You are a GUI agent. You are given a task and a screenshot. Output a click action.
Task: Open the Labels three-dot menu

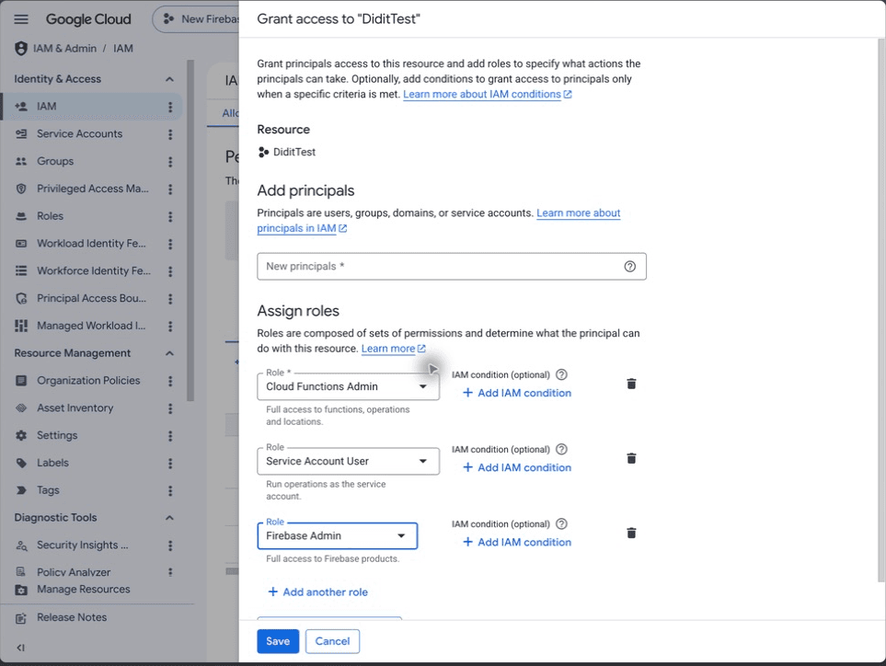click(170, 464)
